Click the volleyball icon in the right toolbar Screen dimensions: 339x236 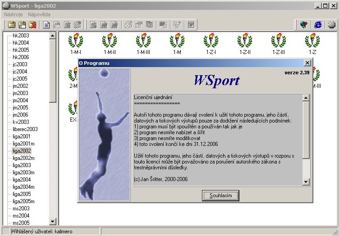(332, 25)
